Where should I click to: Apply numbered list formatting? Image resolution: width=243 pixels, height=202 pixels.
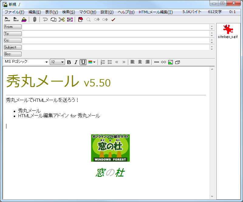tap(102, 62)
